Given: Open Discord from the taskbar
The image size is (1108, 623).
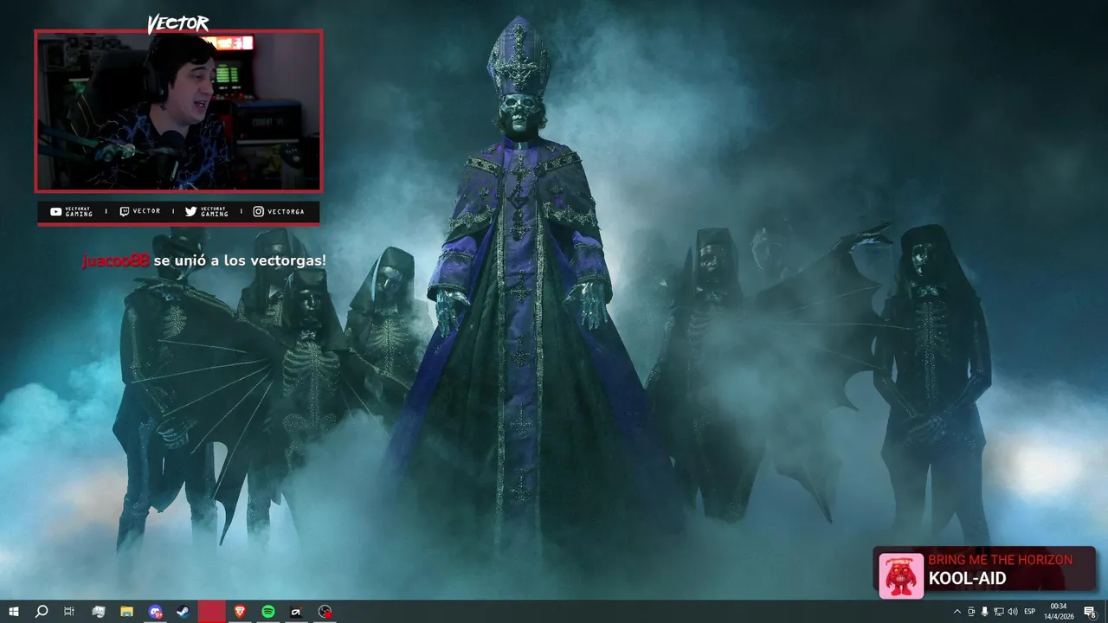Looking at the screenshot, I should pyautogui.click(x=155, y=612).
